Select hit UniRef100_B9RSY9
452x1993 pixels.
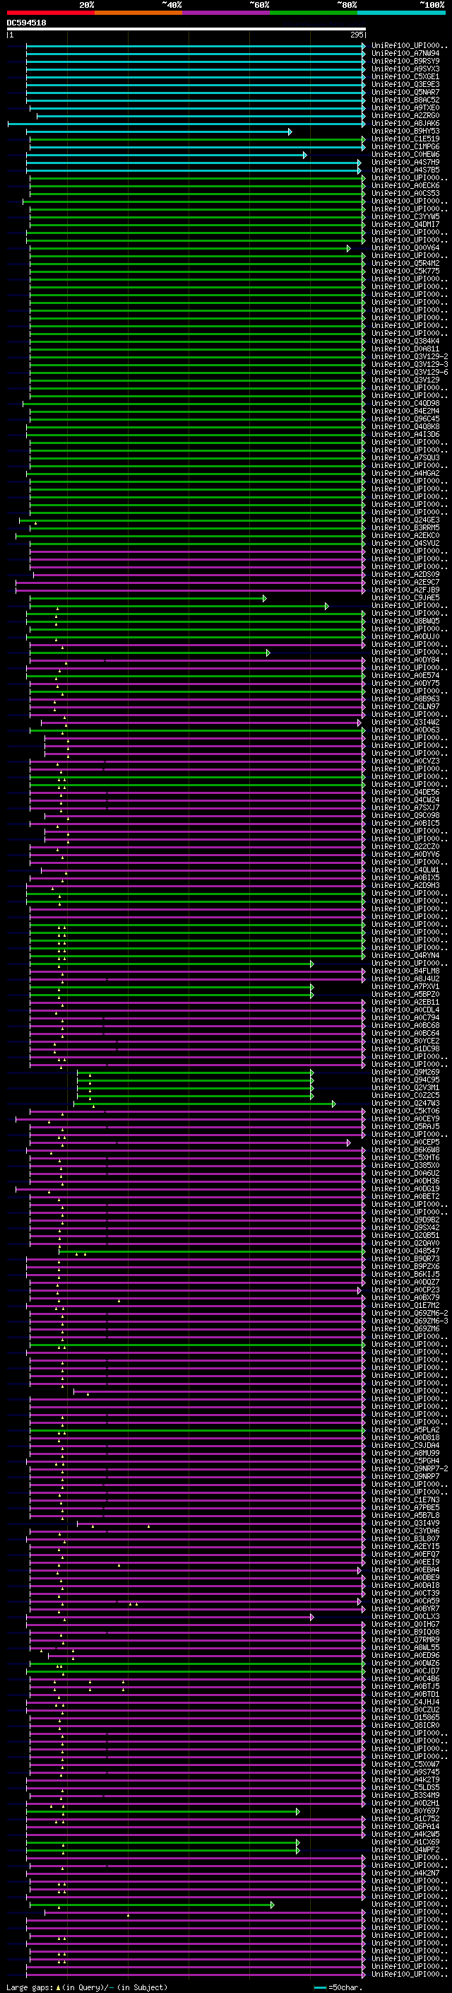tap(405, 62)
